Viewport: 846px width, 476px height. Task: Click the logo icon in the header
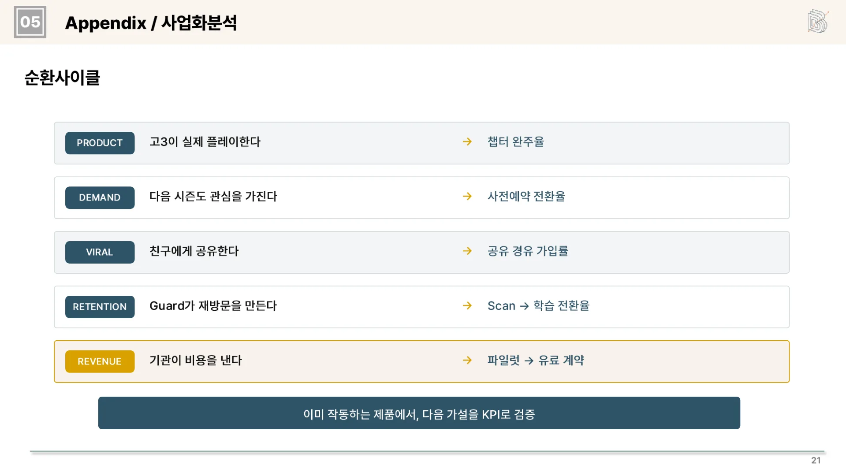pyautogui.click(x=818, y=21)
